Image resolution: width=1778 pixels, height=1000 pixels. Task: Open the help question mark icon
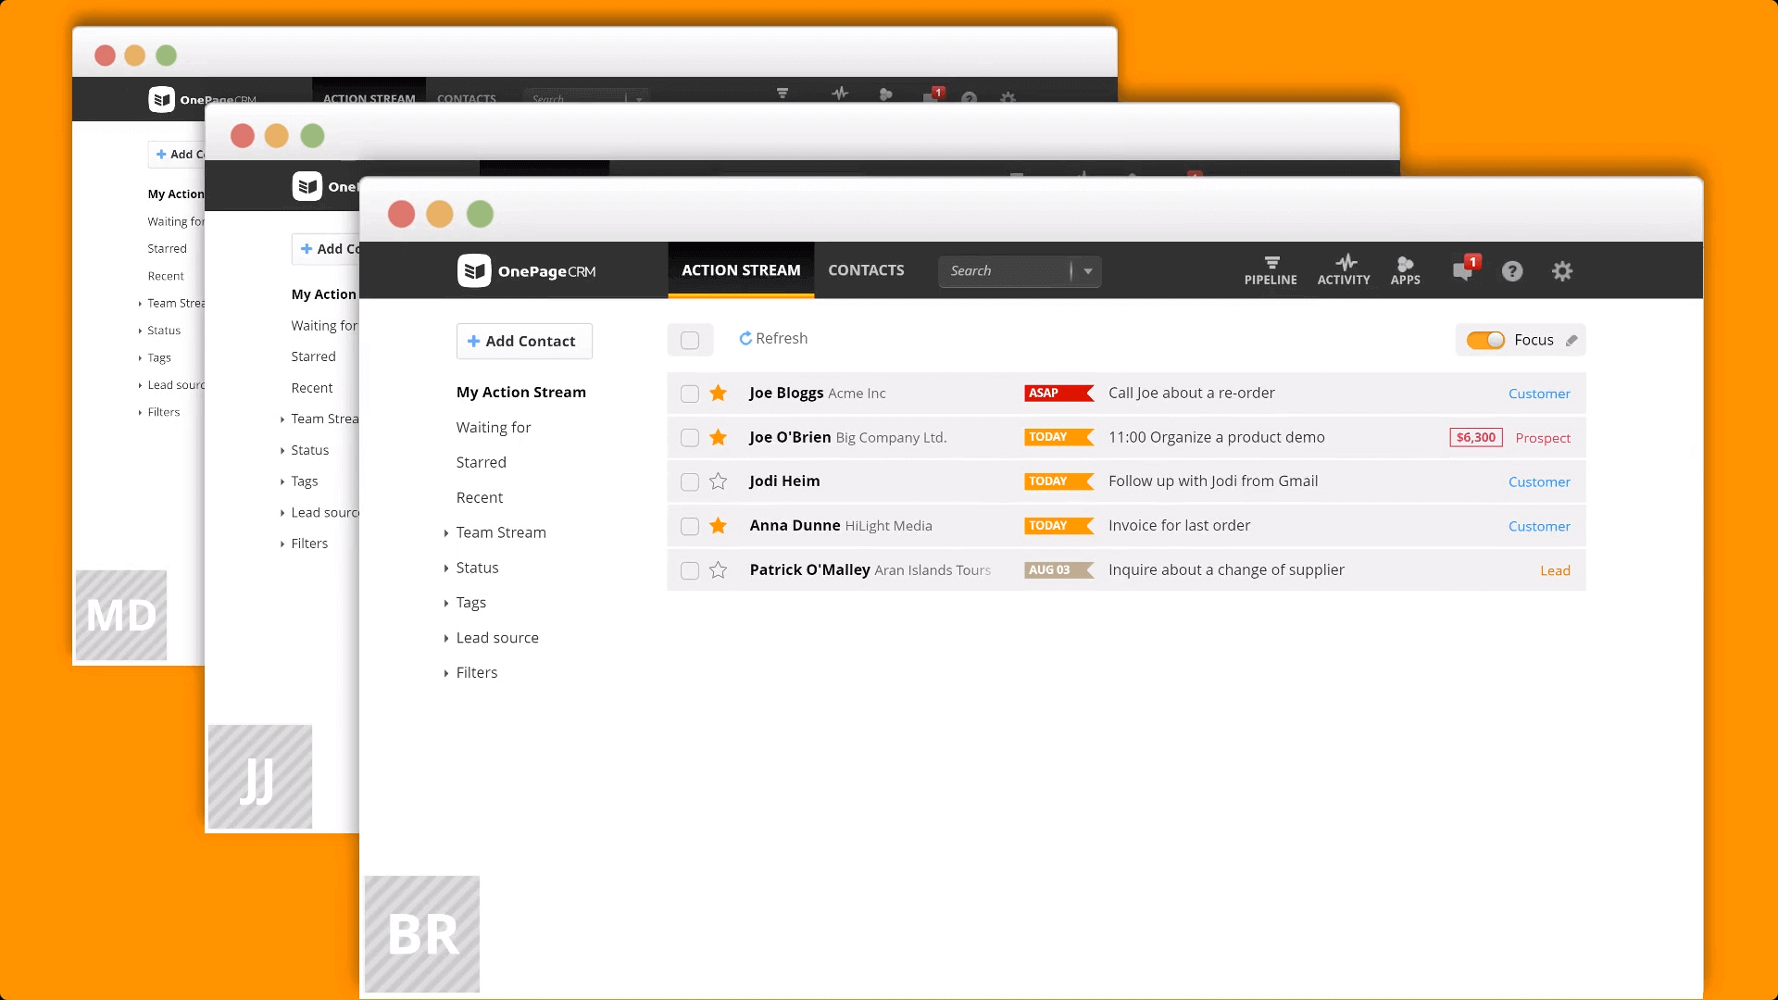1512,271
